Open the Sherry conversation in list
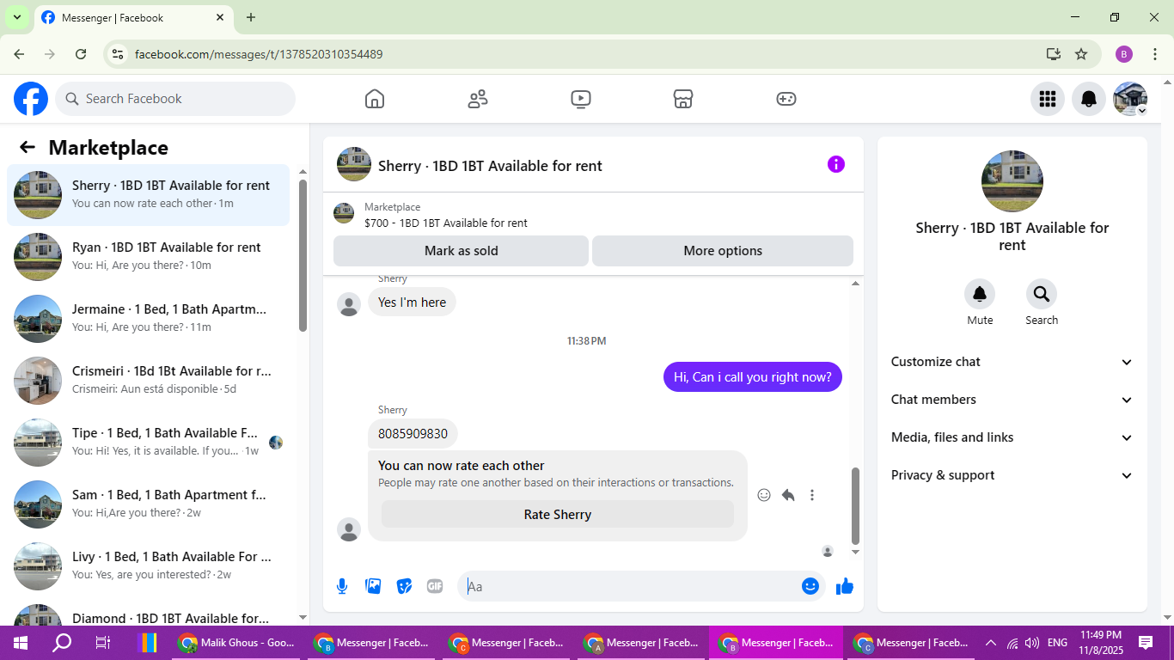 (149, 195)
